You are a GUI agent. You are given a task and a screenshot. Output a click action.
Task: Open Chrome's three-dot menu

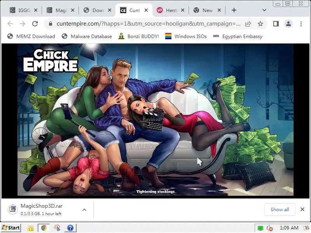click(301, 24)
